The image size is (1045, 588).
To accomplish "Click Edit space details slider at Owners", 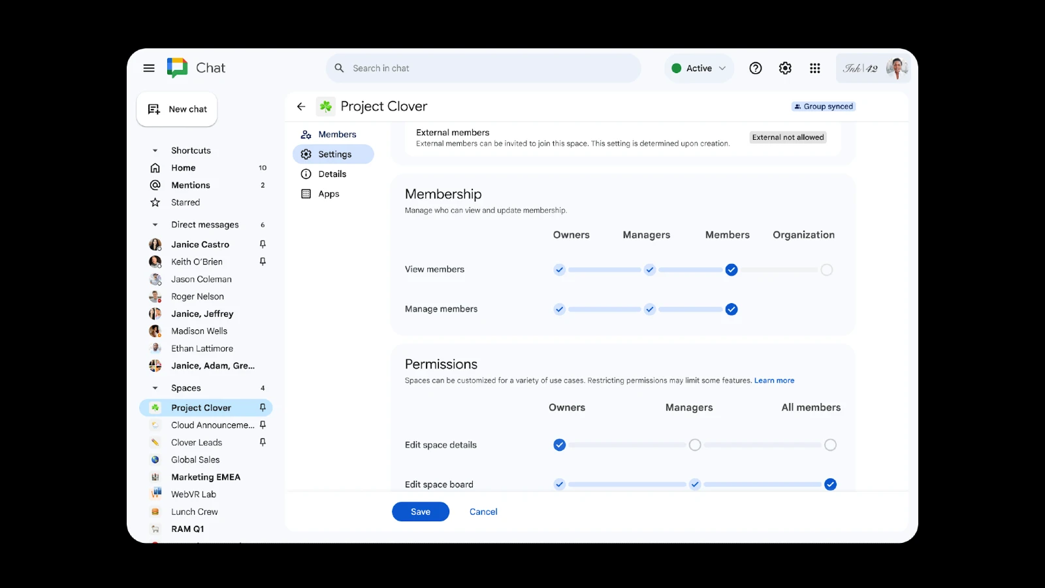I will click(560, 445).
